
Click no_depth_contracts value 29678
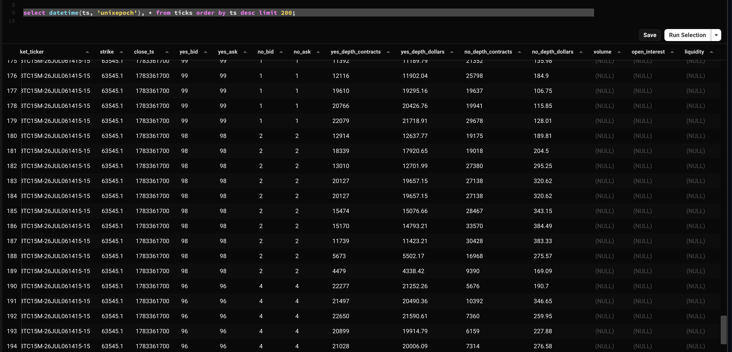pyautogui.click(x=474, y=121)
